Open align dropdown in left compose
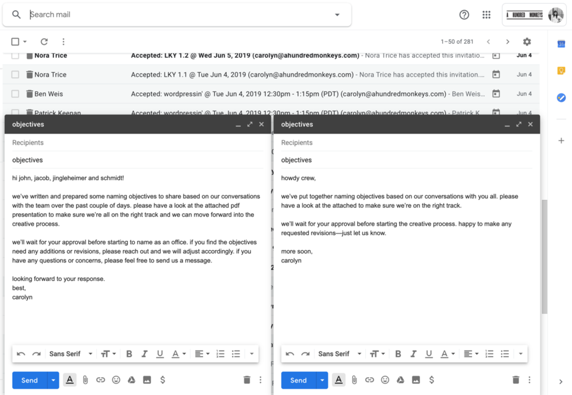 [x=201, y=354]
